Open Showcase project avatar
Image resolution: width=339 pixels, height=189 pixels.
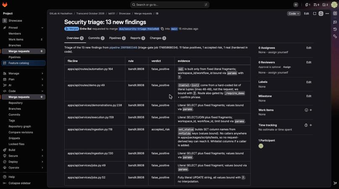click(x=5, y=21)
